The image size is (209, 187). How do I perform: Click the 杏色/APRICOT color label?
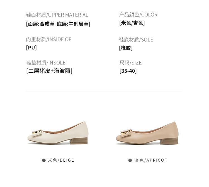(x=151, y=160)
